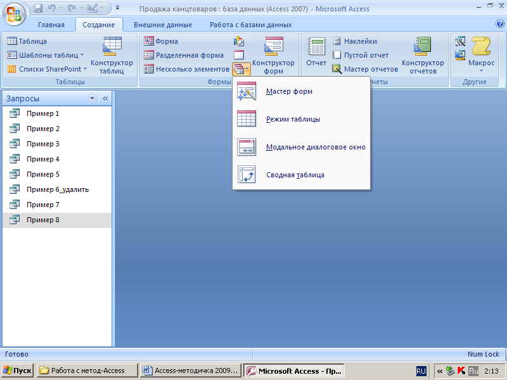
Task: Create a new Форма
Action: [161, 41]
